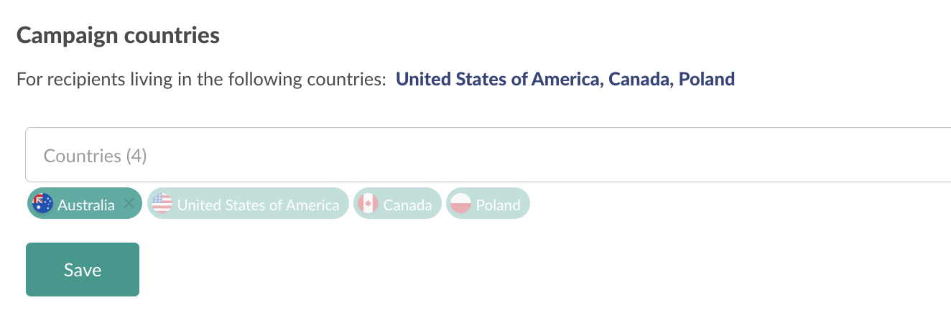Remove Australia using the chip's X
951x323 pixels.
click(x=129, y=204)
